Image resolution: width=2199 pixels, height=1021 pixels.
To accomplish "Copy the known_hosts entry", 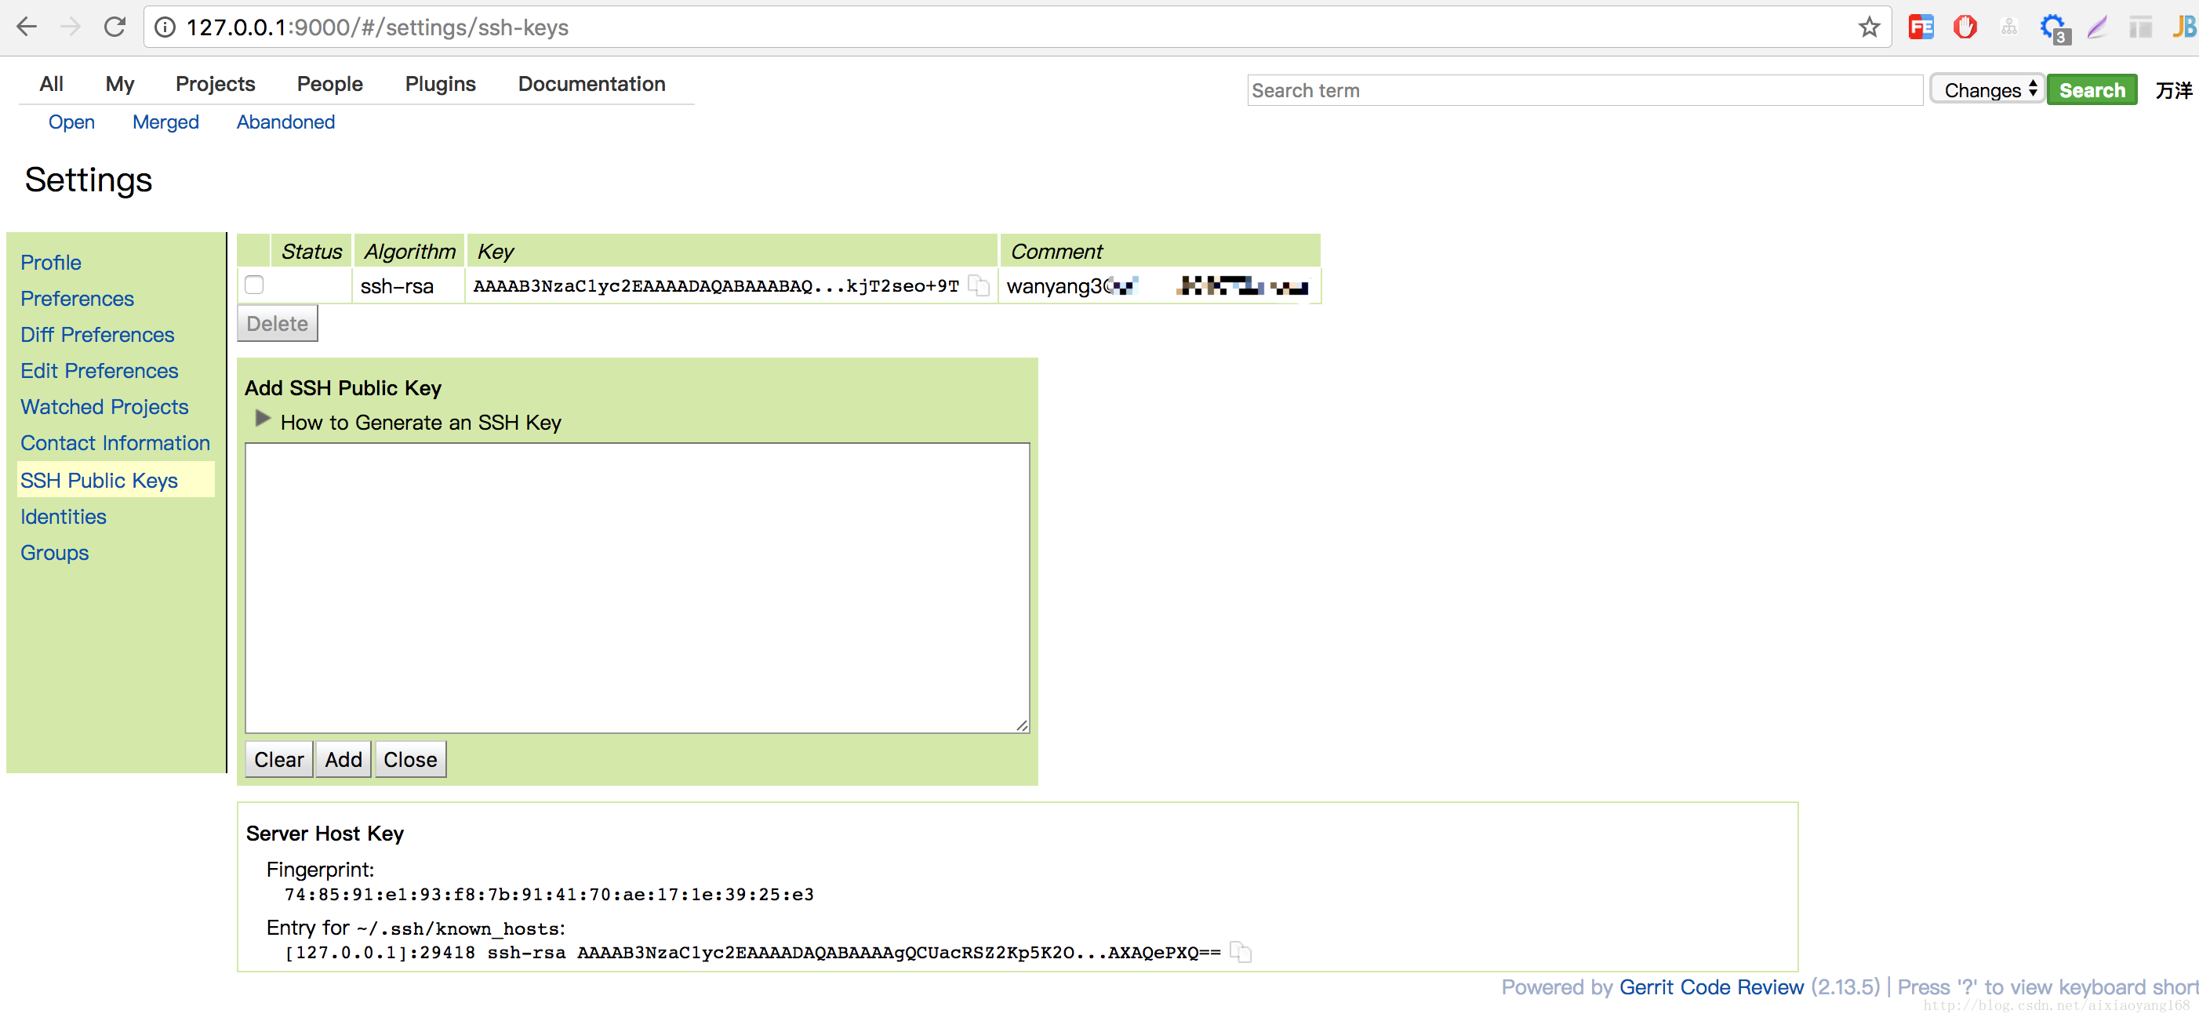I will (x=1241, y=952).
